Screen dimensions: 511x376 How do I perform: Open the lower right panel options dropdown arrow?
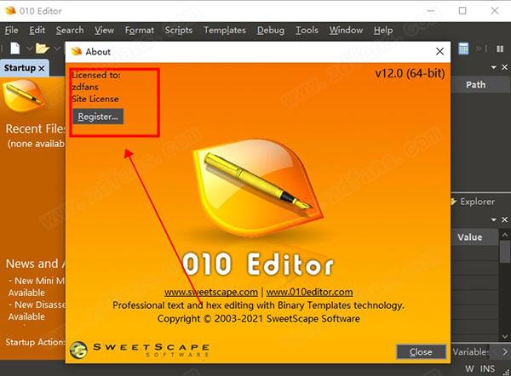(x=494, y=219)
